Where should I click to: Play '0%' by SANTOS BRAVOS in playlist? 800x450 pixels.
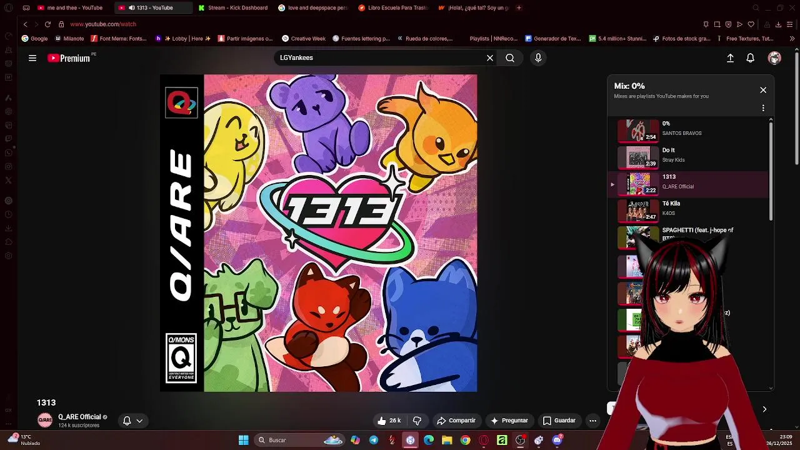tap(689, 131)
